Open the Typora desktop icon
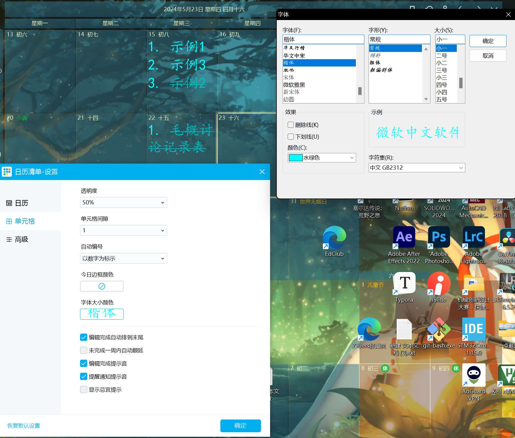 404,284
